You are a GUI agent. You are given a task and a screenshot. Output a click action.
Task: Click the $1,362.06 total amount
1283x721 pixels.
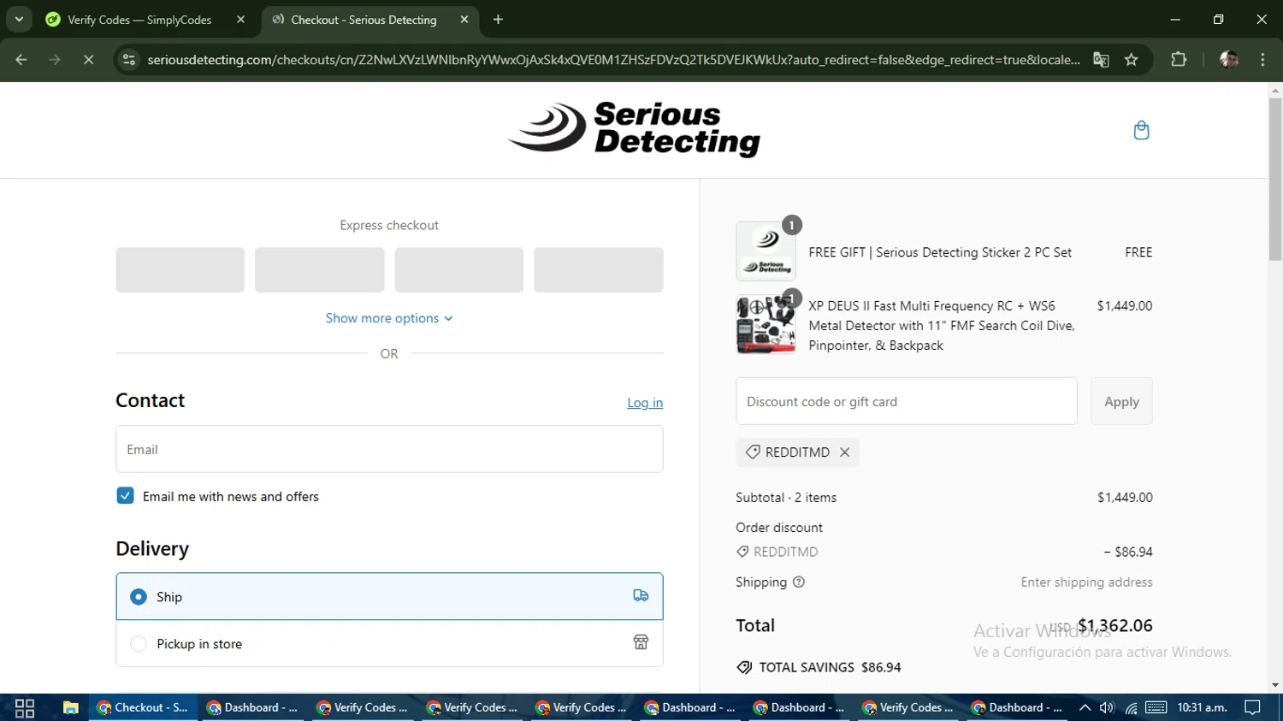click(1115, 625)
